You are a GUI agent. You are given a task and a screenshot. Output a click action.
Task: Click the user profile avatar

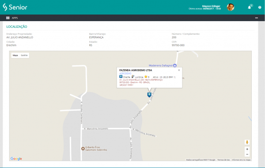tap(231, 7)
